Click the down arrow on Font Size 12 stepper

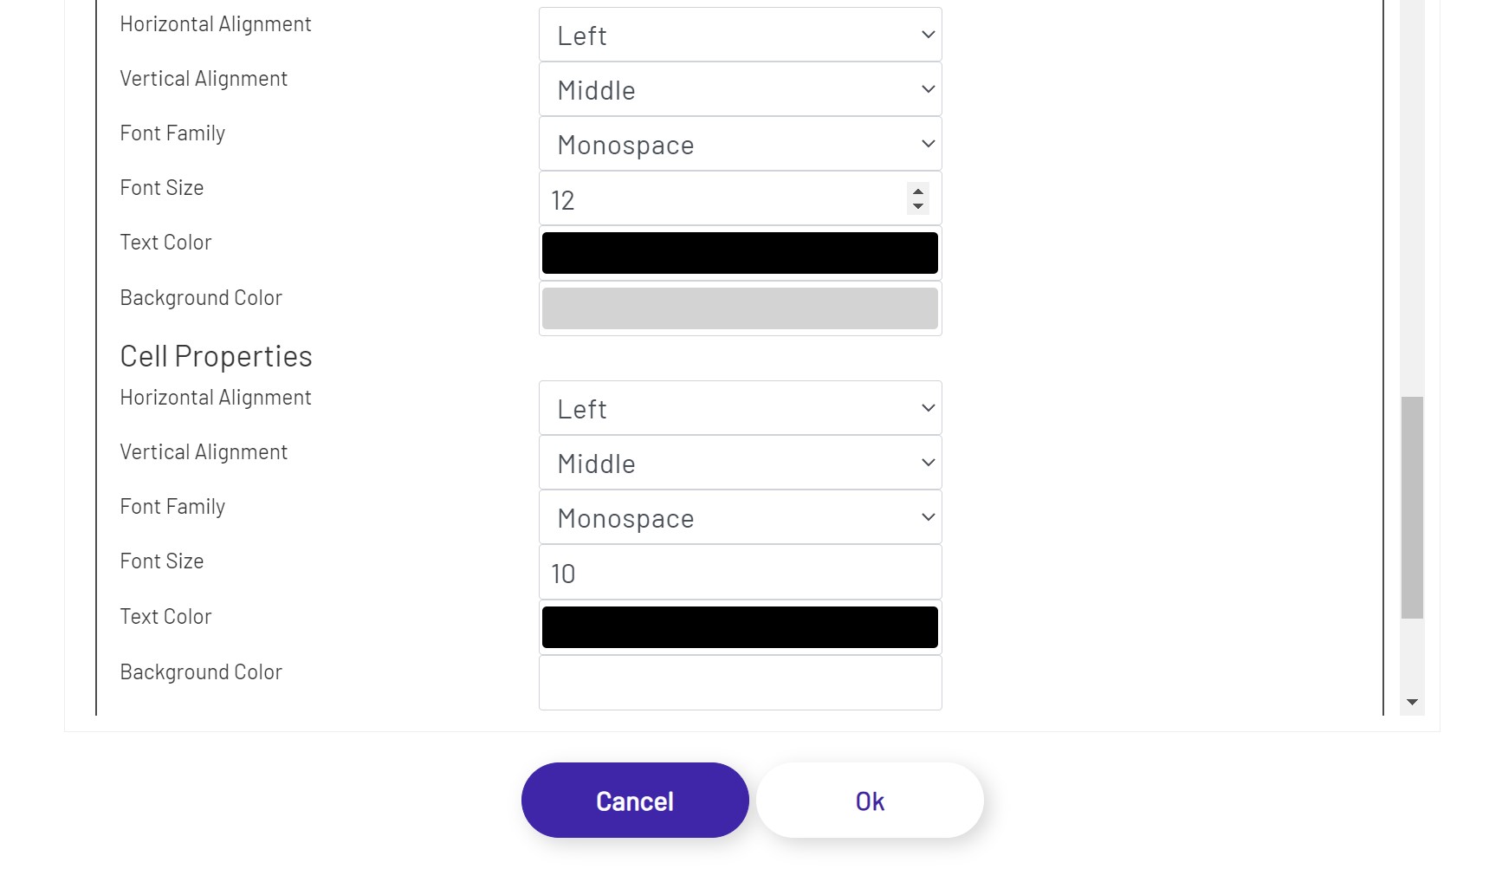coord(918,206)
